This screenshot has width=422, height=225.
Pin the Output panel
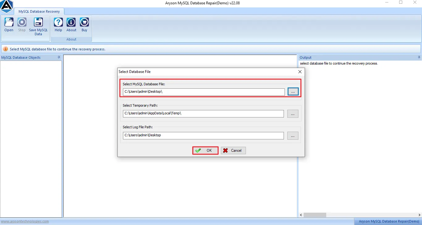419,57
